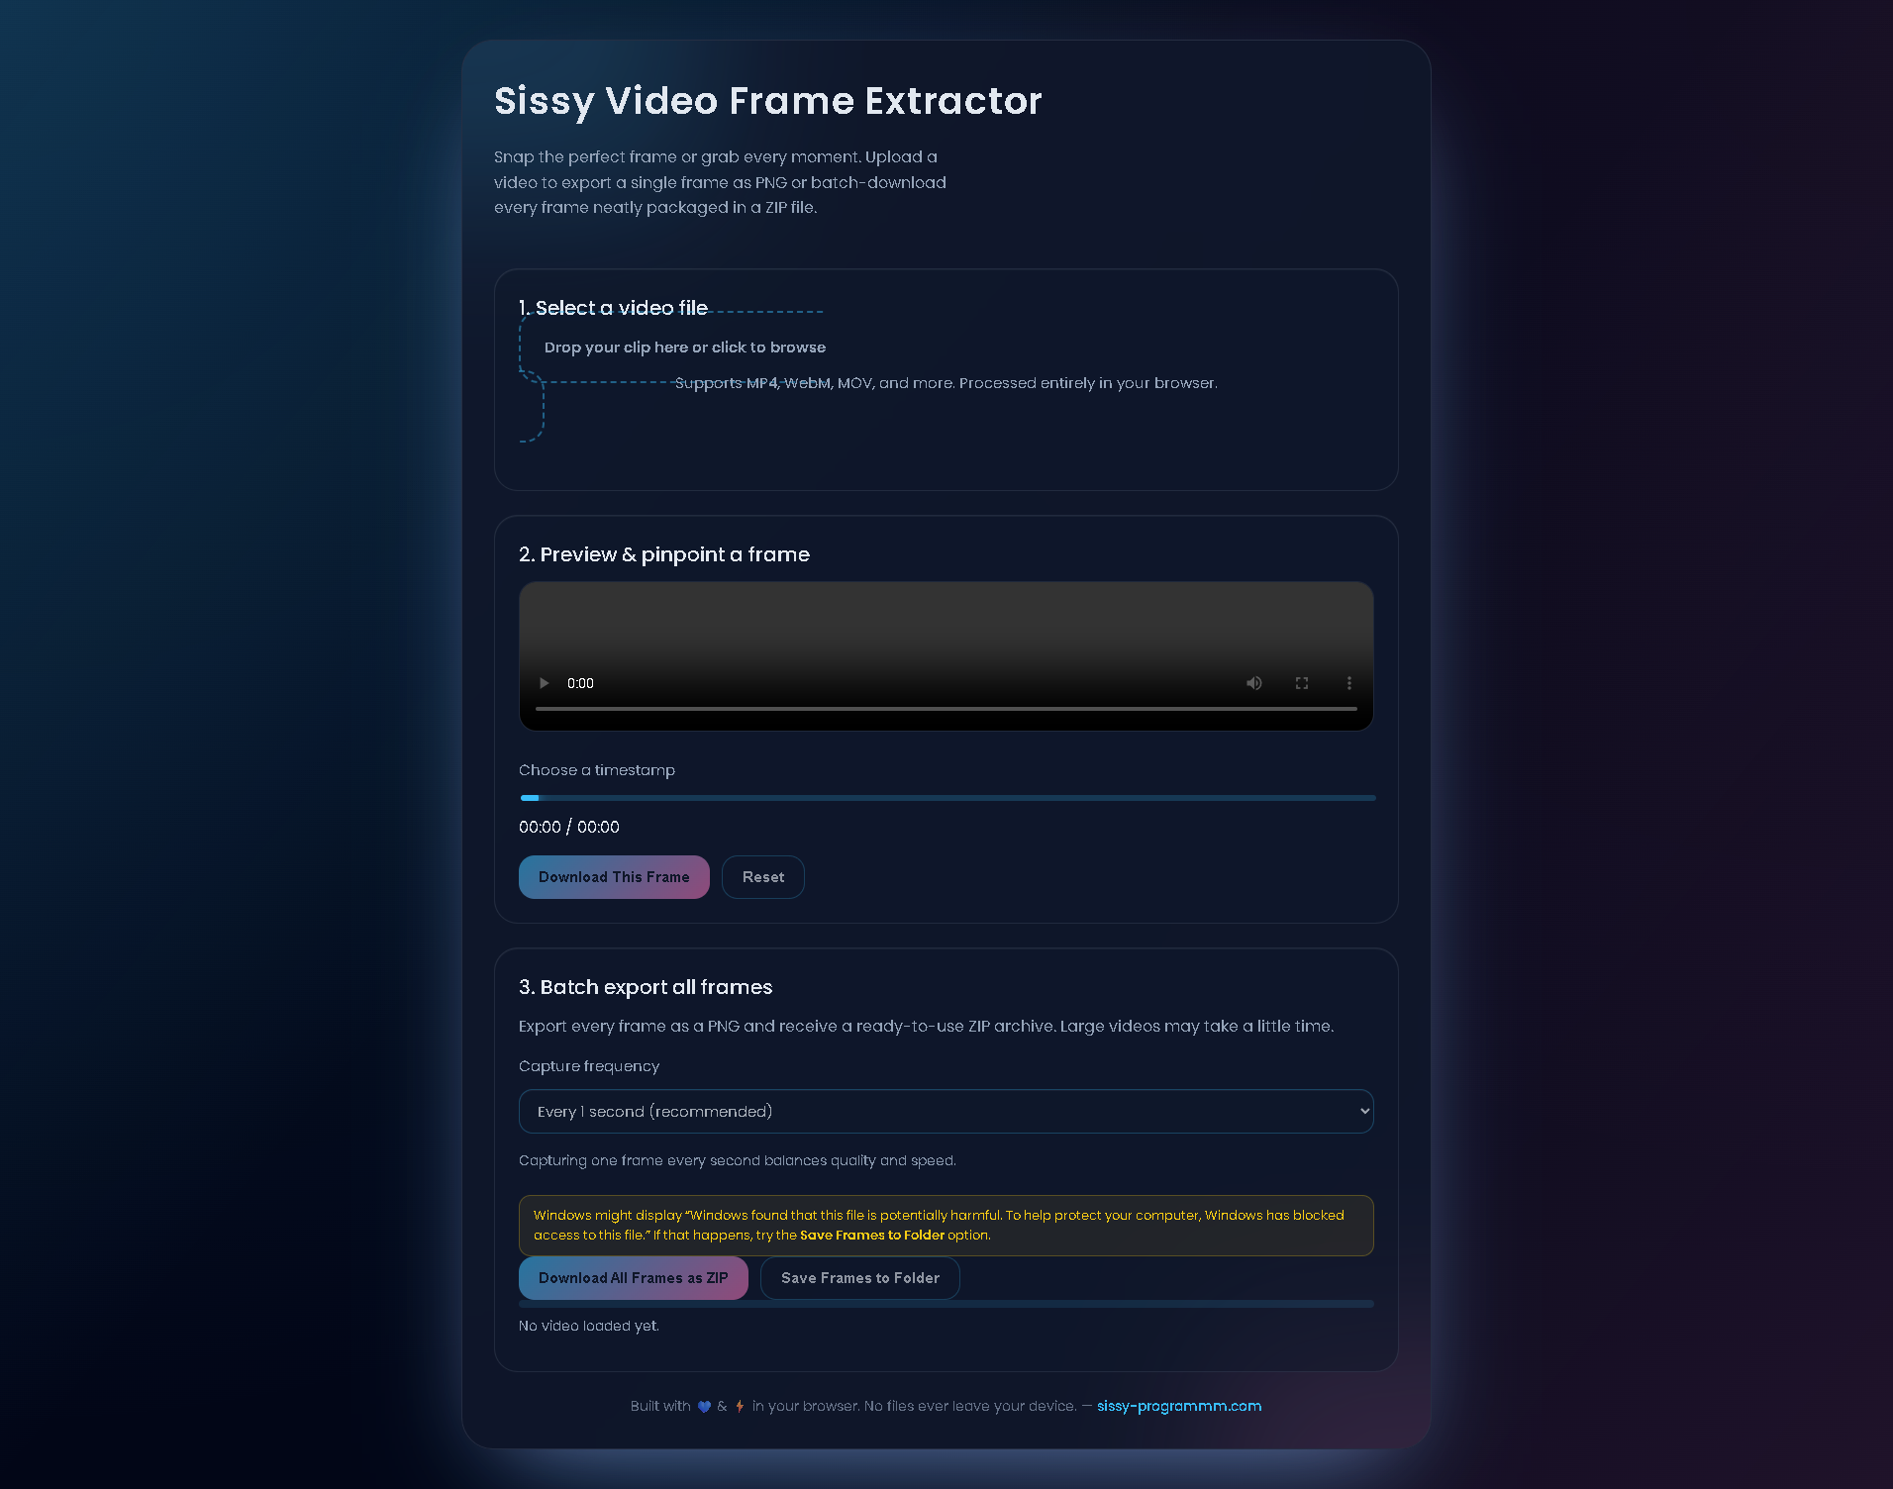Click the yellow Windows warning notice

946,1226
